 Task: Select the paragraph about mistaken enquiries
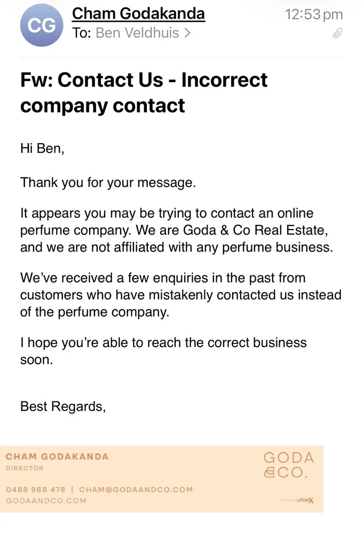click(180, 295)
